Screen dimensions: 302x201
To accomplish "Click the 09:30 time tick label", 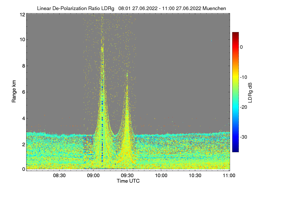I will click(127, 176).
